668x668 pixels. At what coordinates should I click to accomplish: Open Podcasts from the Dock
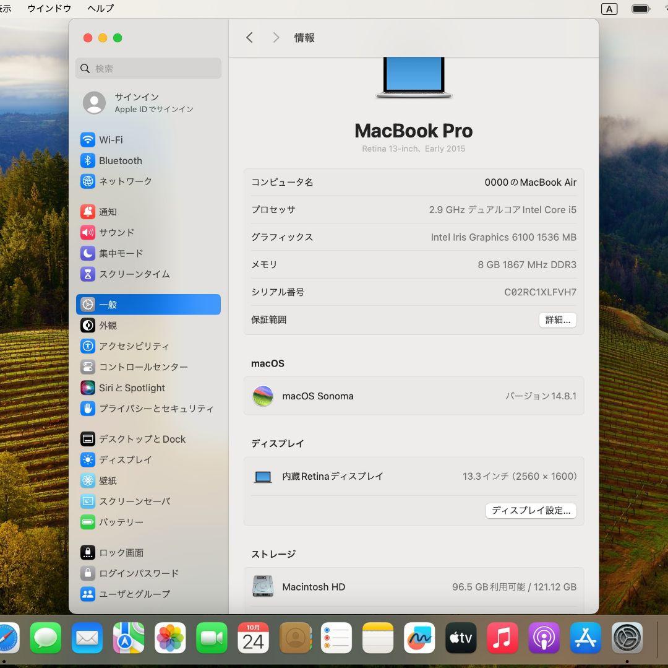tap(544, 638)
